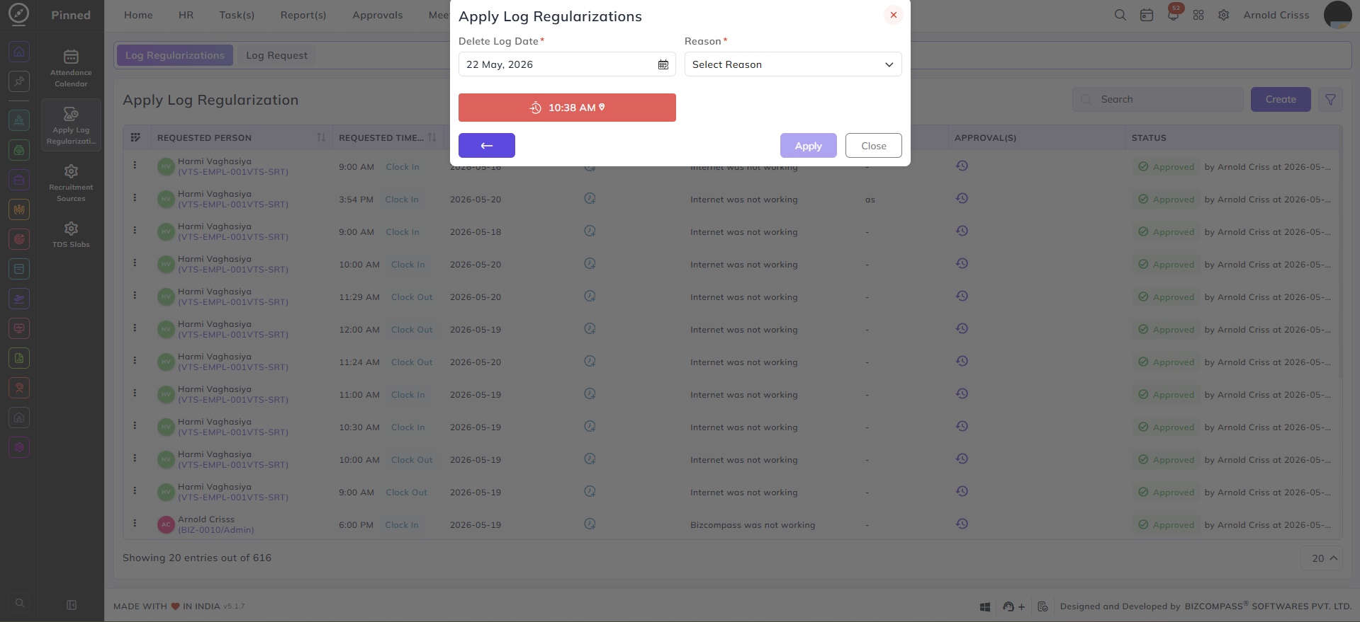The height and width of the screenshot is (622, 1360).
Task: Click the clock icon in the 11:29 AM row
Action: coord(590,296)
